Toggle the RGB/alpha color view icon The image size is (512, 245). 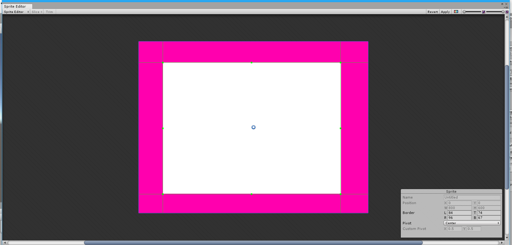pos(456,12)
